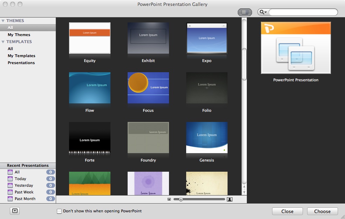
Task: Pick the Focus theme thumbnail
Action: click(x=148, y=88)
